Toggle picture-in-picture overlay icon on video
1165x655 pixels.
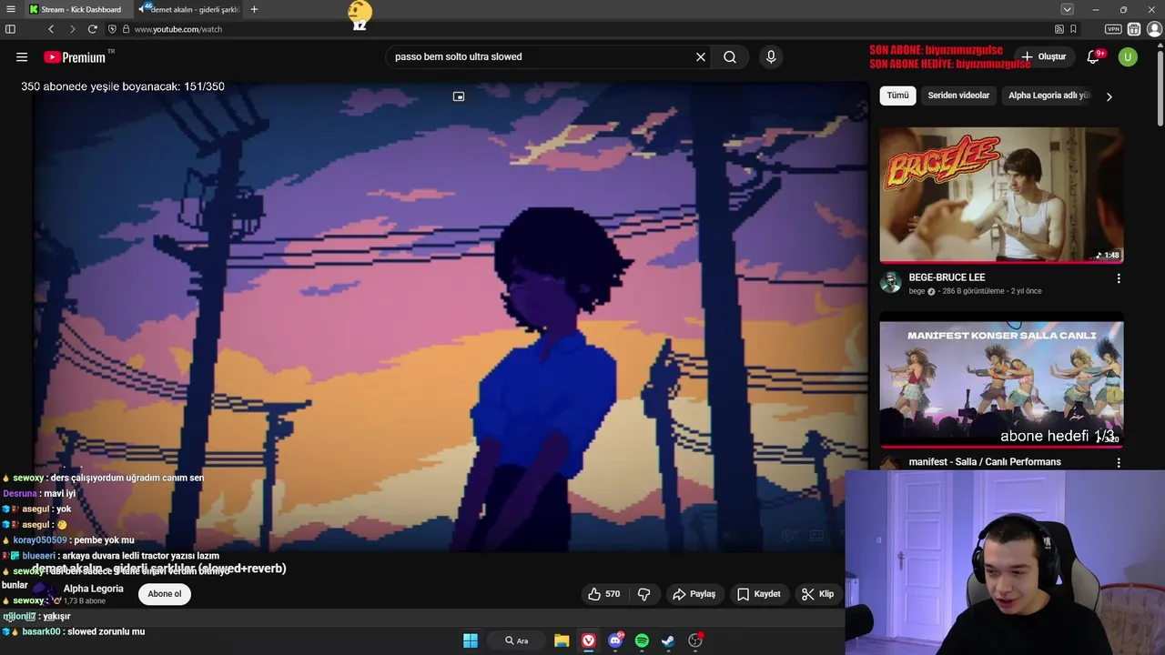coord(459,96)
